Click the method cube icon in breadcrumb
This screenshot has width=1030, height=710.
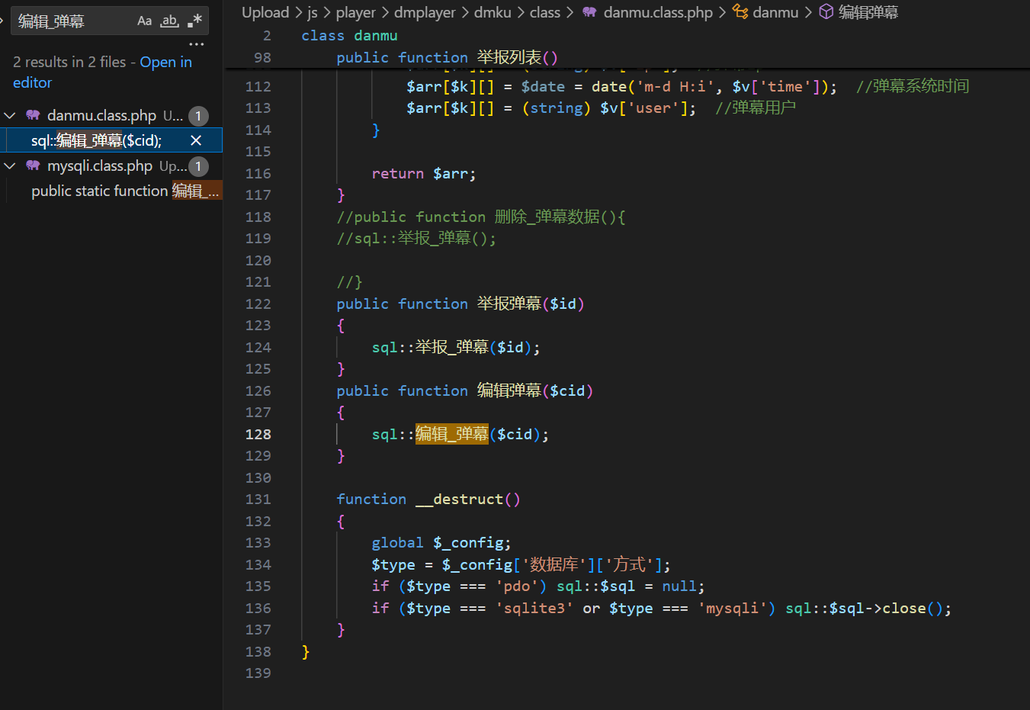(x=826, y=12)
